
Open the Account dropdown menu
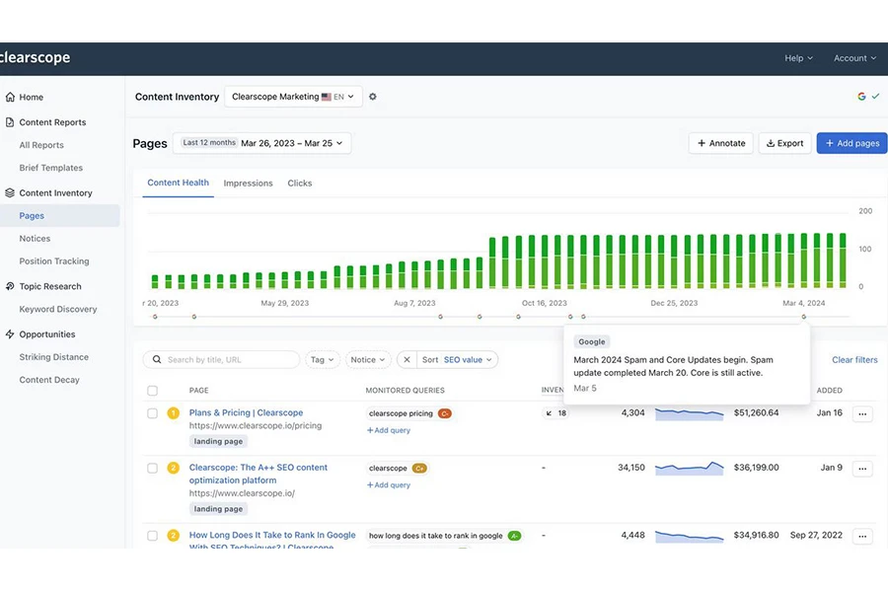tap(854, 58)
